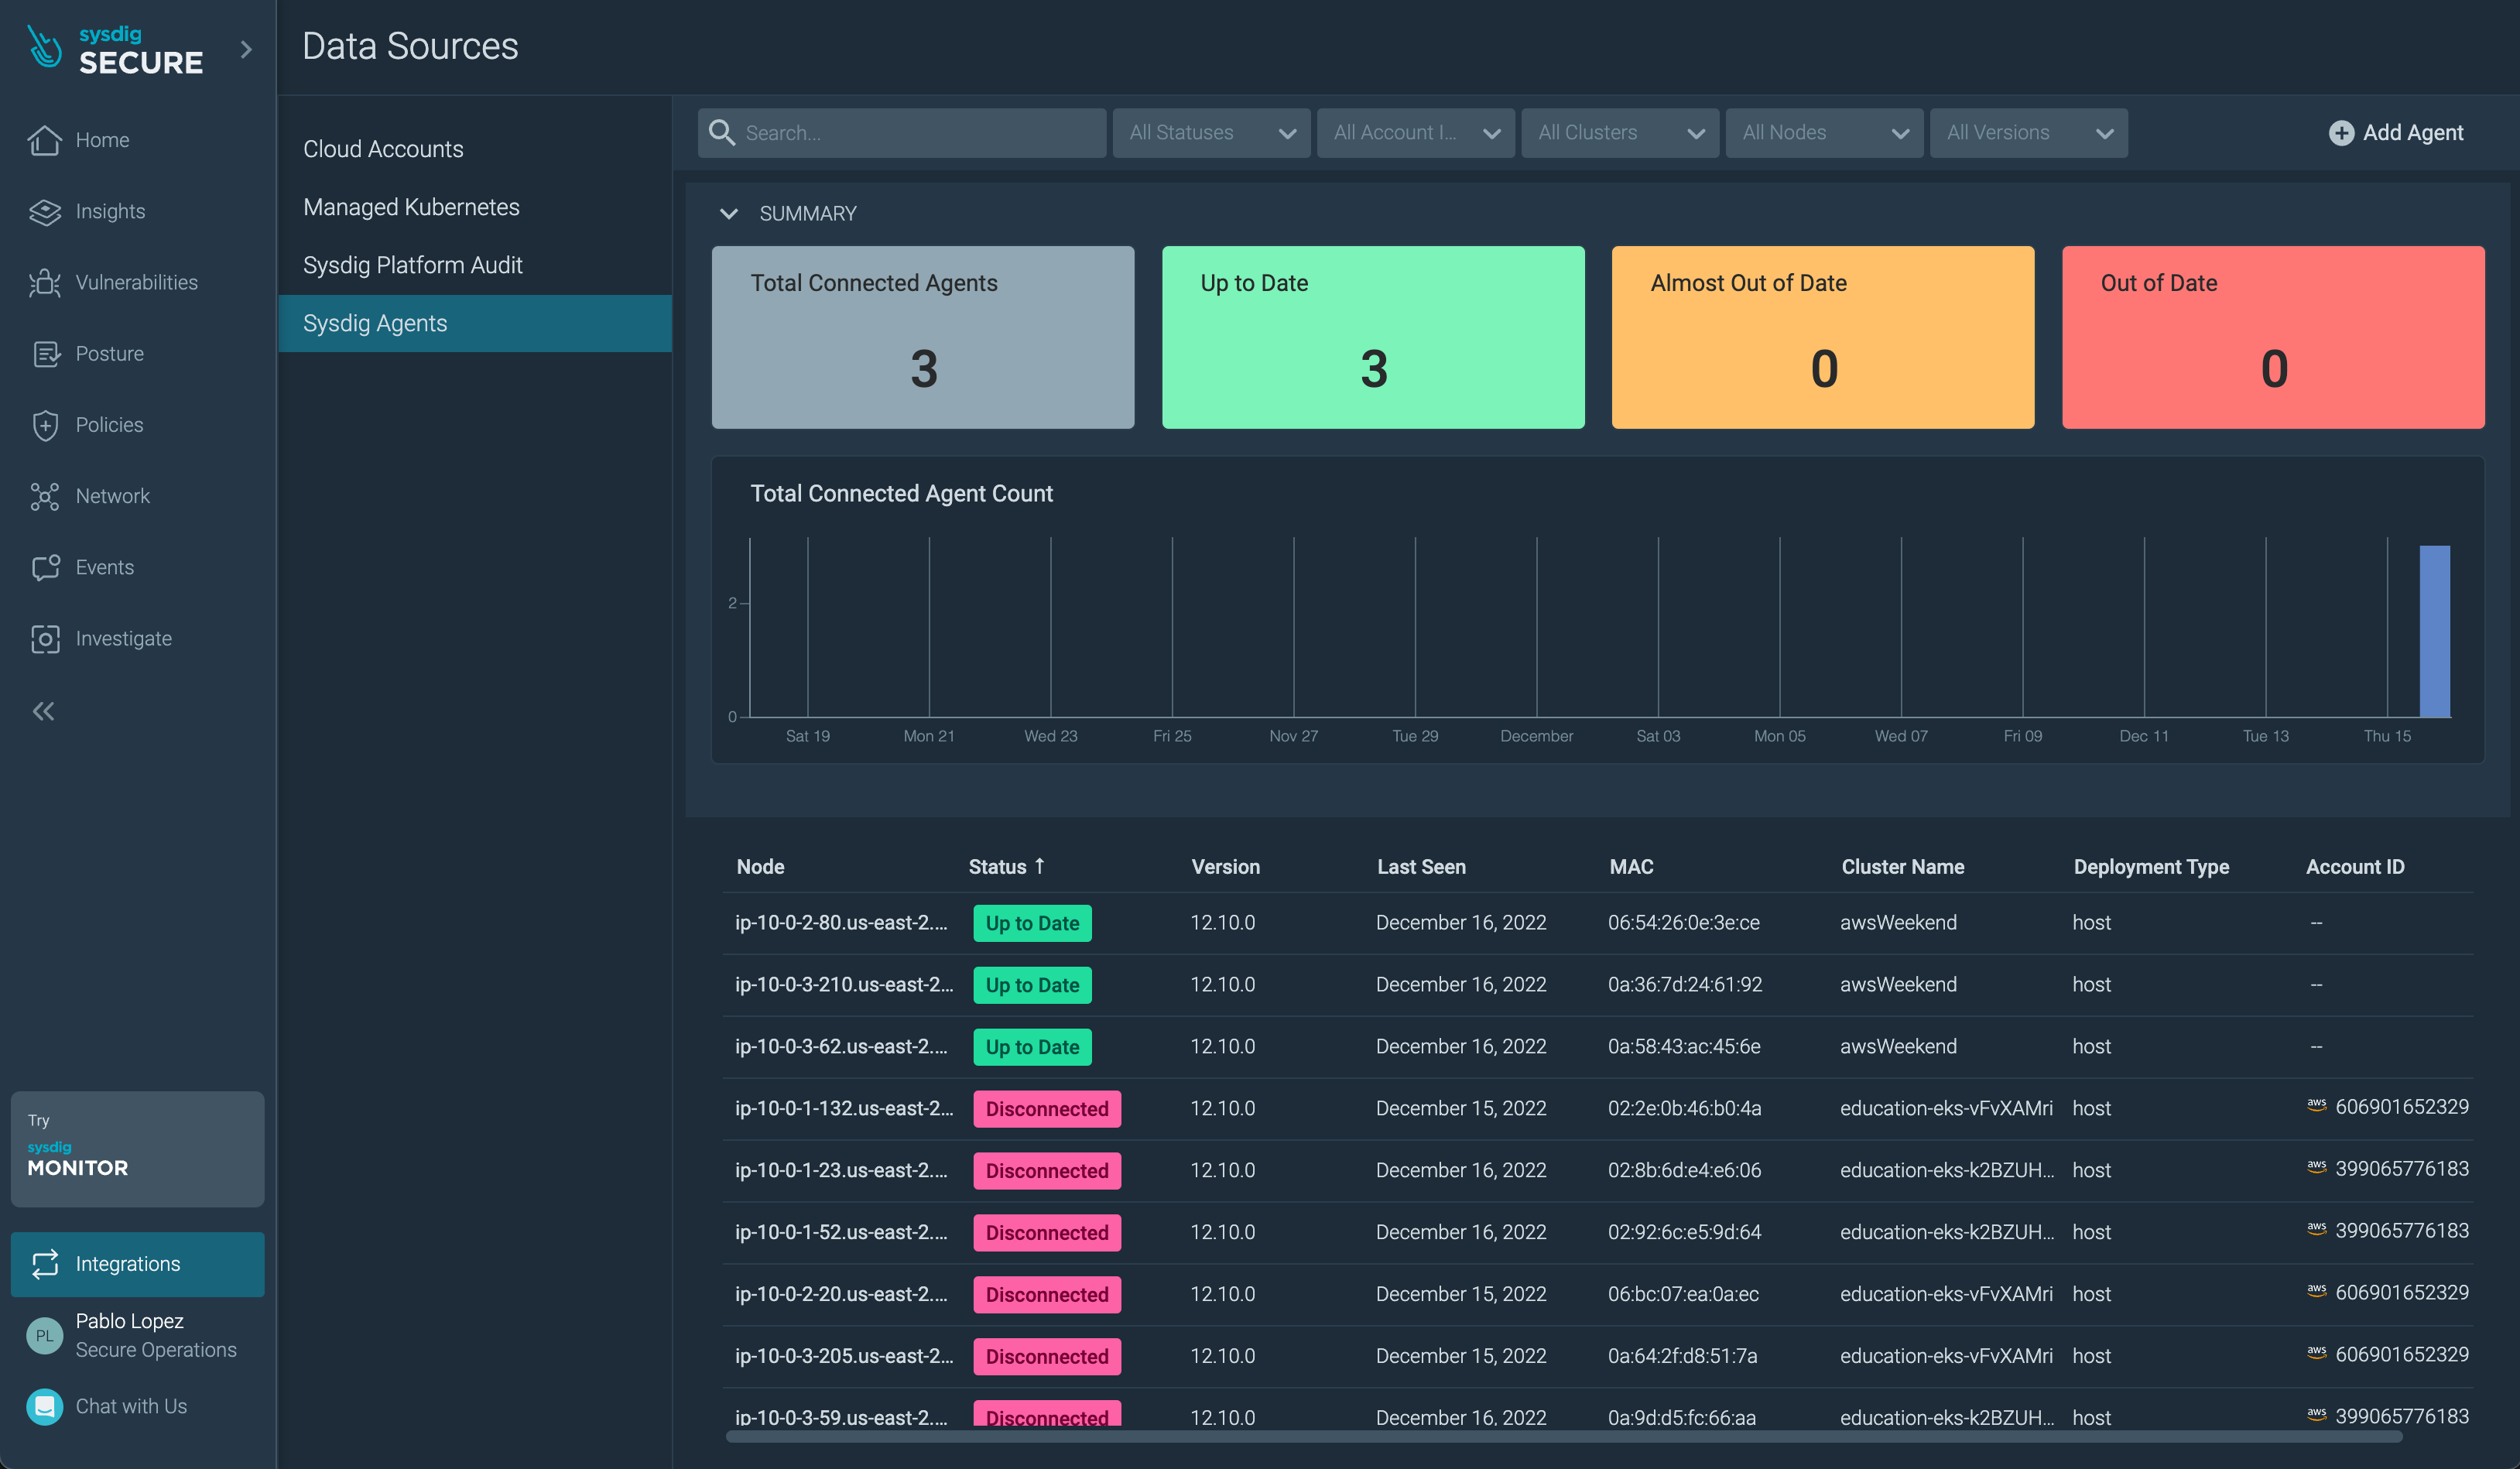Click Chat with Us link
Screen dimensions: 2520x1469
131,1406
